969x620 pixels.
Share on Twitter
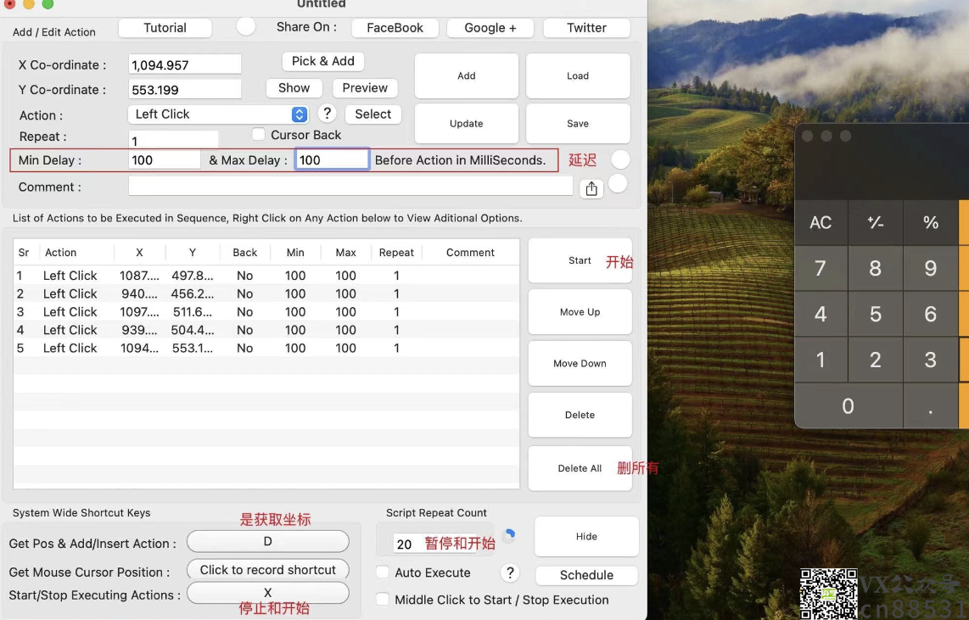(586, 28)
